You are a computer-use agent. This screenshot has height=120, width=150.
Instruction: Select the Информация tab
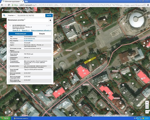point(21,34)
